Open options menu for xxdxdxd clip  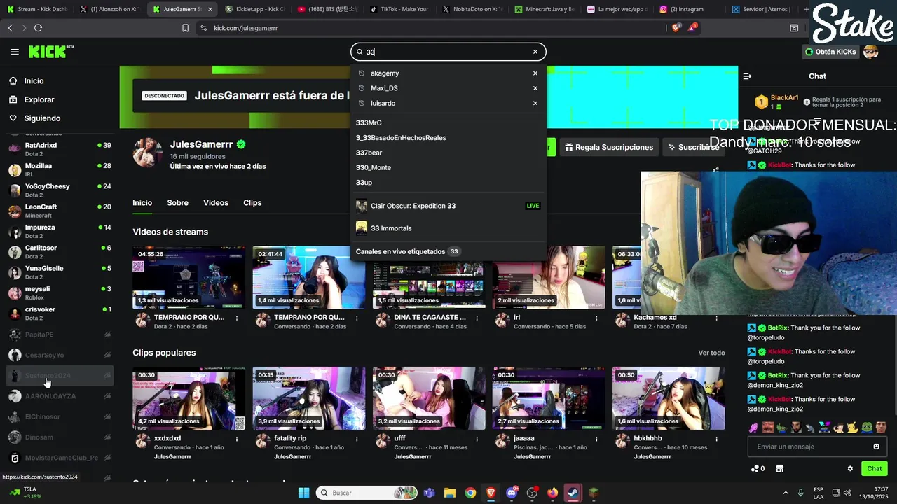click(x=237, y=439)
